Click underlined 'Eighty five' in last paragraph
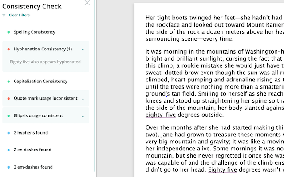Screen dimensions: 284x177 (222, 170)
